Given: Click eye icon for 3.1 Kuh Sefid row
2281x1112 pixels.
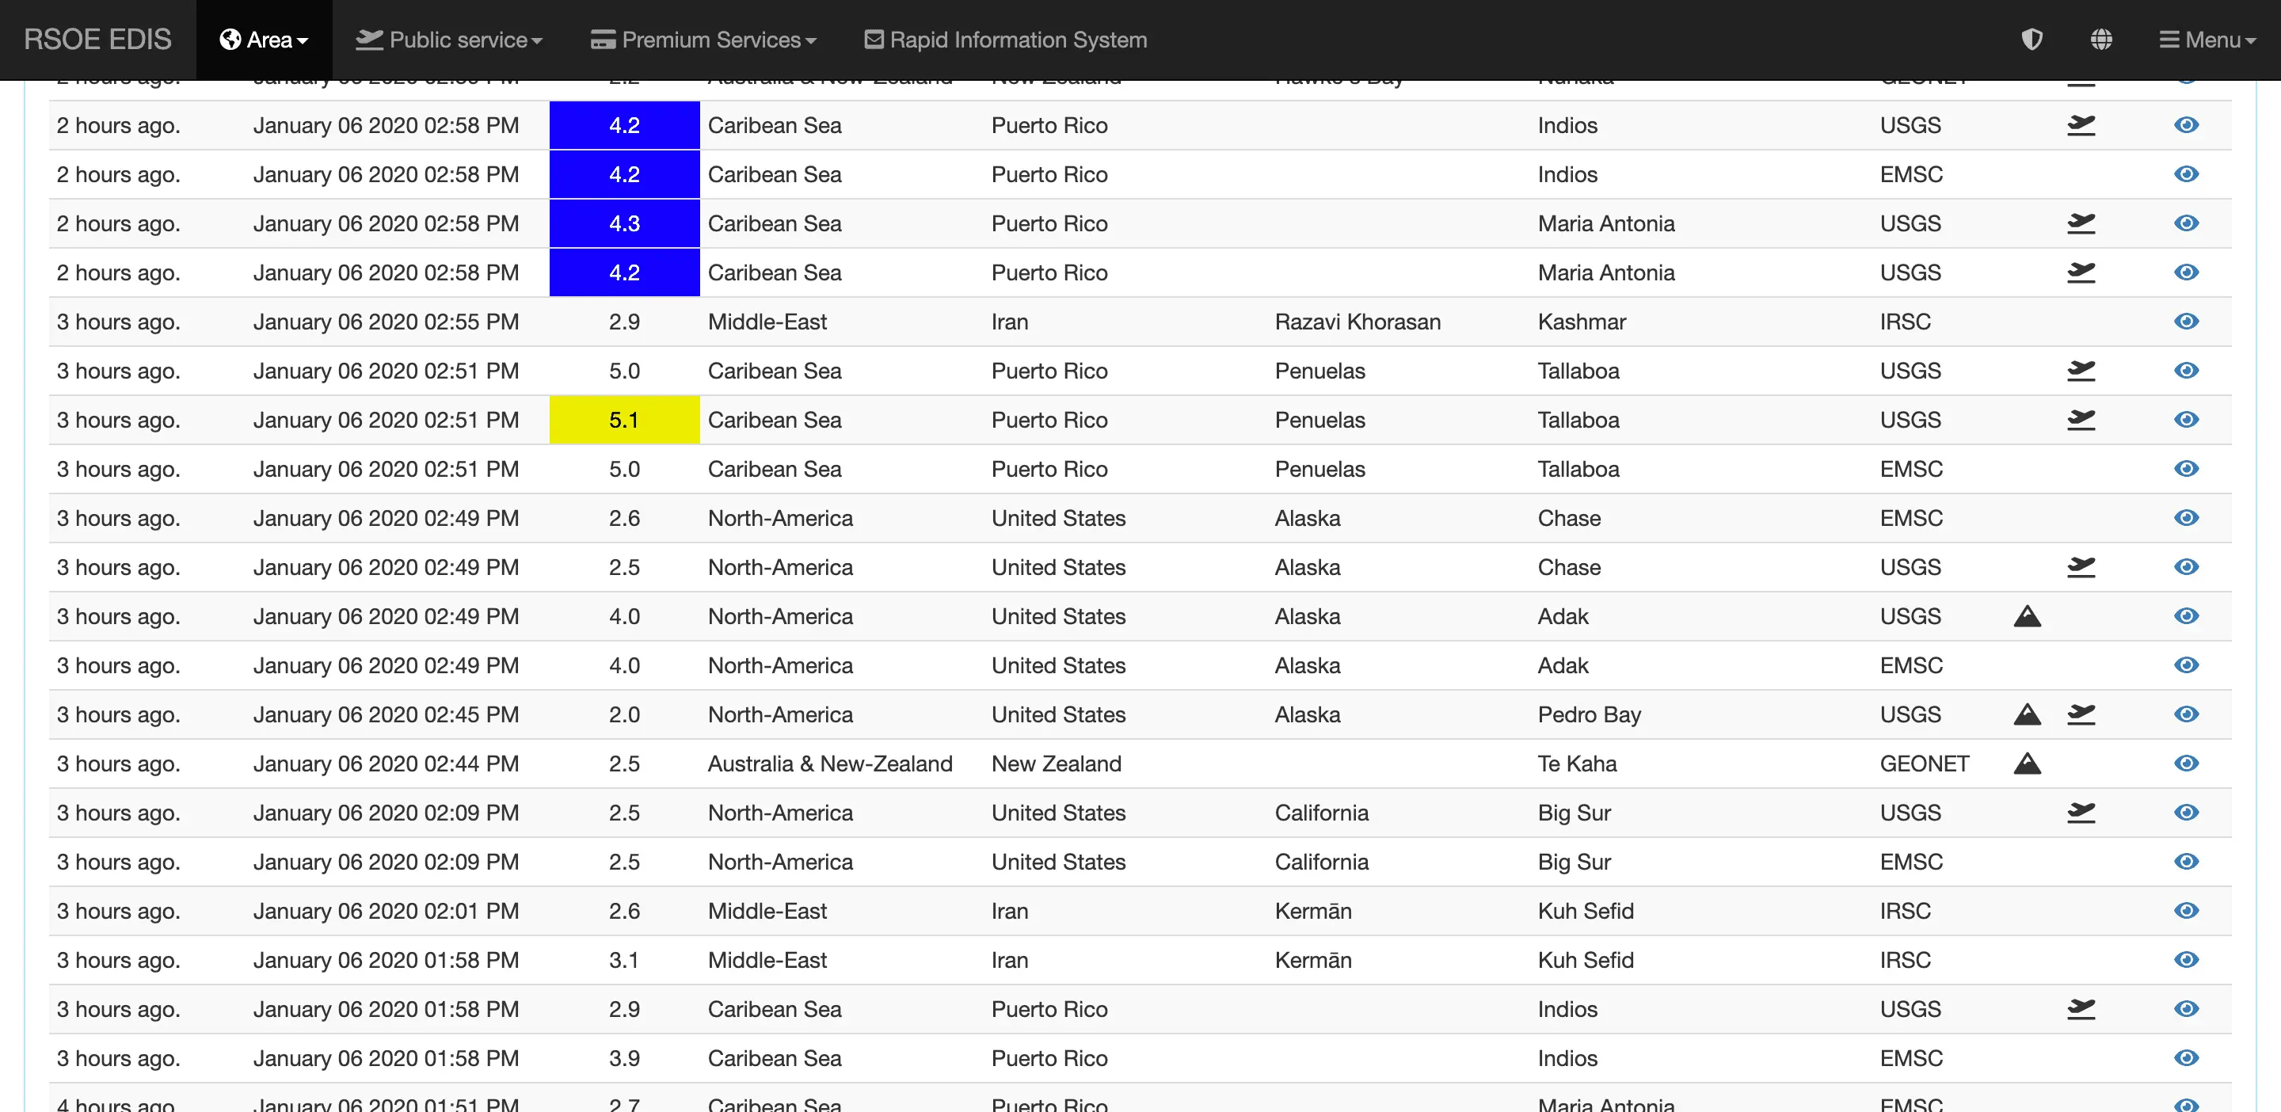Looking at the screenshot, I should (2185, 960).
